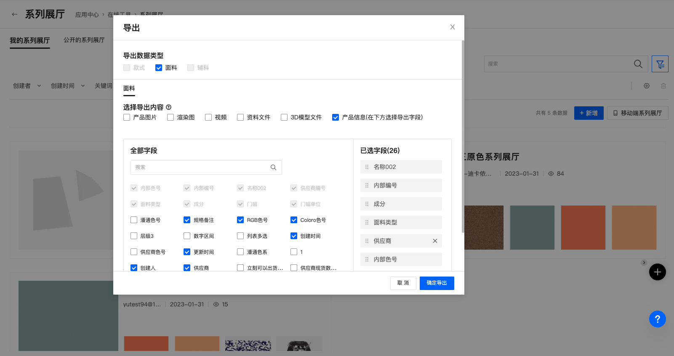
Task: Click the magnifier icon in field search
Action: click(273, 167)
